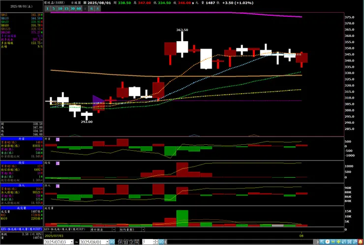This screenshot has width=364, height=245.
Task: Select the 5-minute timeframe button
Action: click(54, 8)
